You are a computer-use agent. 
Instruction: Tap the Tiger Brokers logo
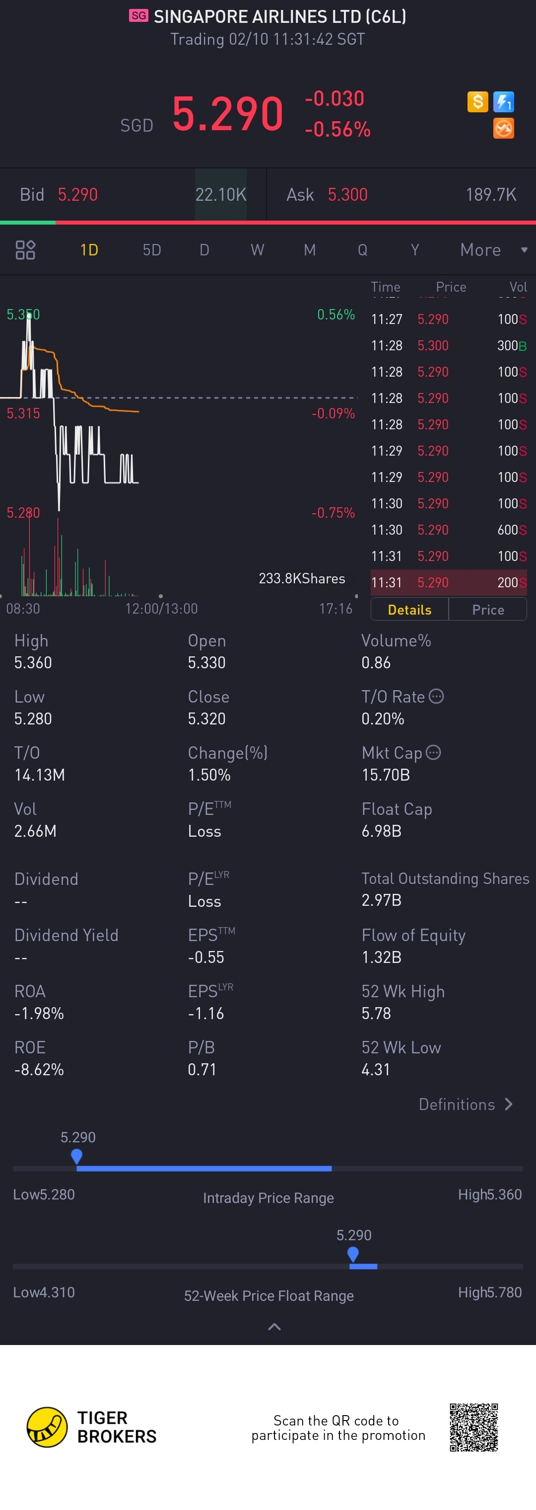tap(47, 1427)
